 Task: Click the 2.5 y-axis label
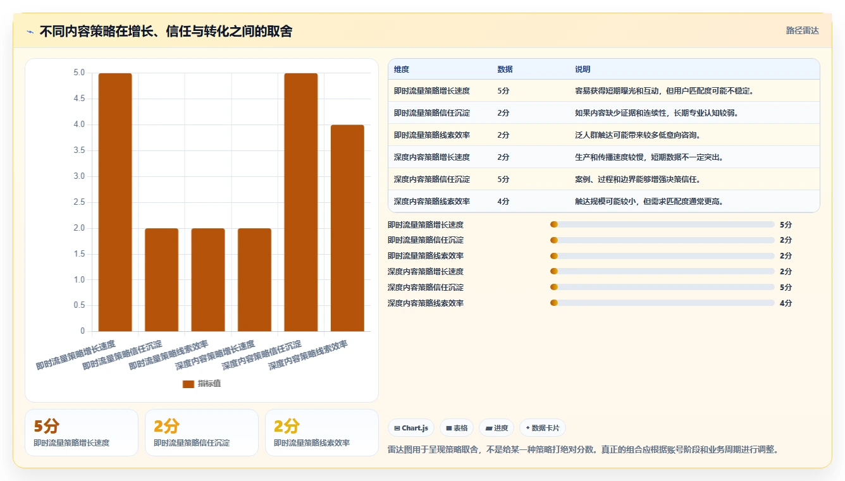tap(79, 202)
